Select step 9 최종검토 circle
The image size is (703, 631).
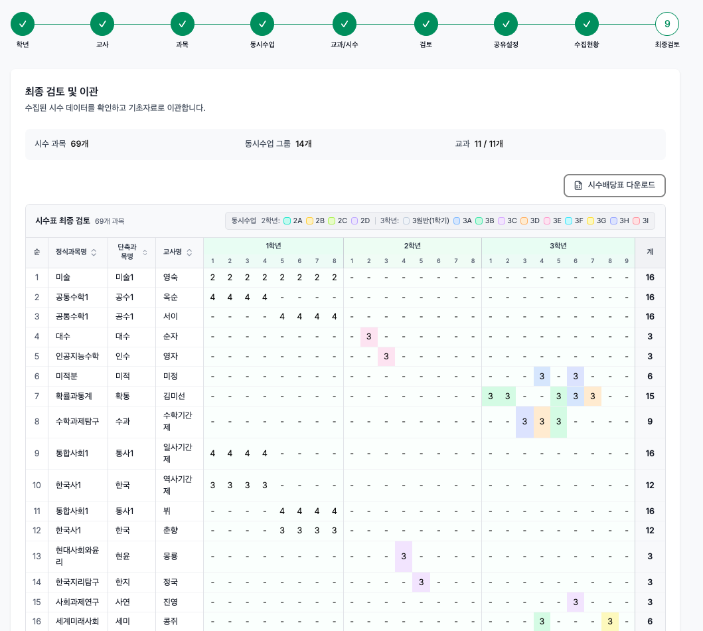coord(667,24)
